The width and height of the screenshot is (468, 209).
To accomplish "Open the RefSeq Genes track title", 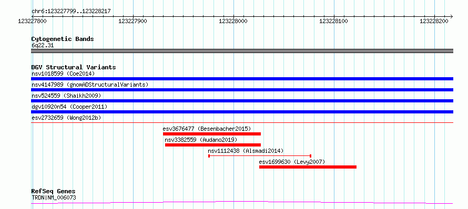I will [53, 191].
